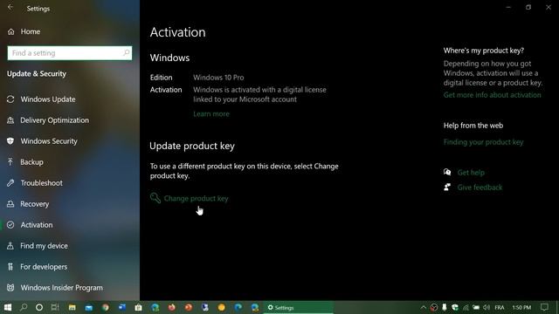
Task: Open Windows Security shield tray icon
Action: tap(455, 307)
